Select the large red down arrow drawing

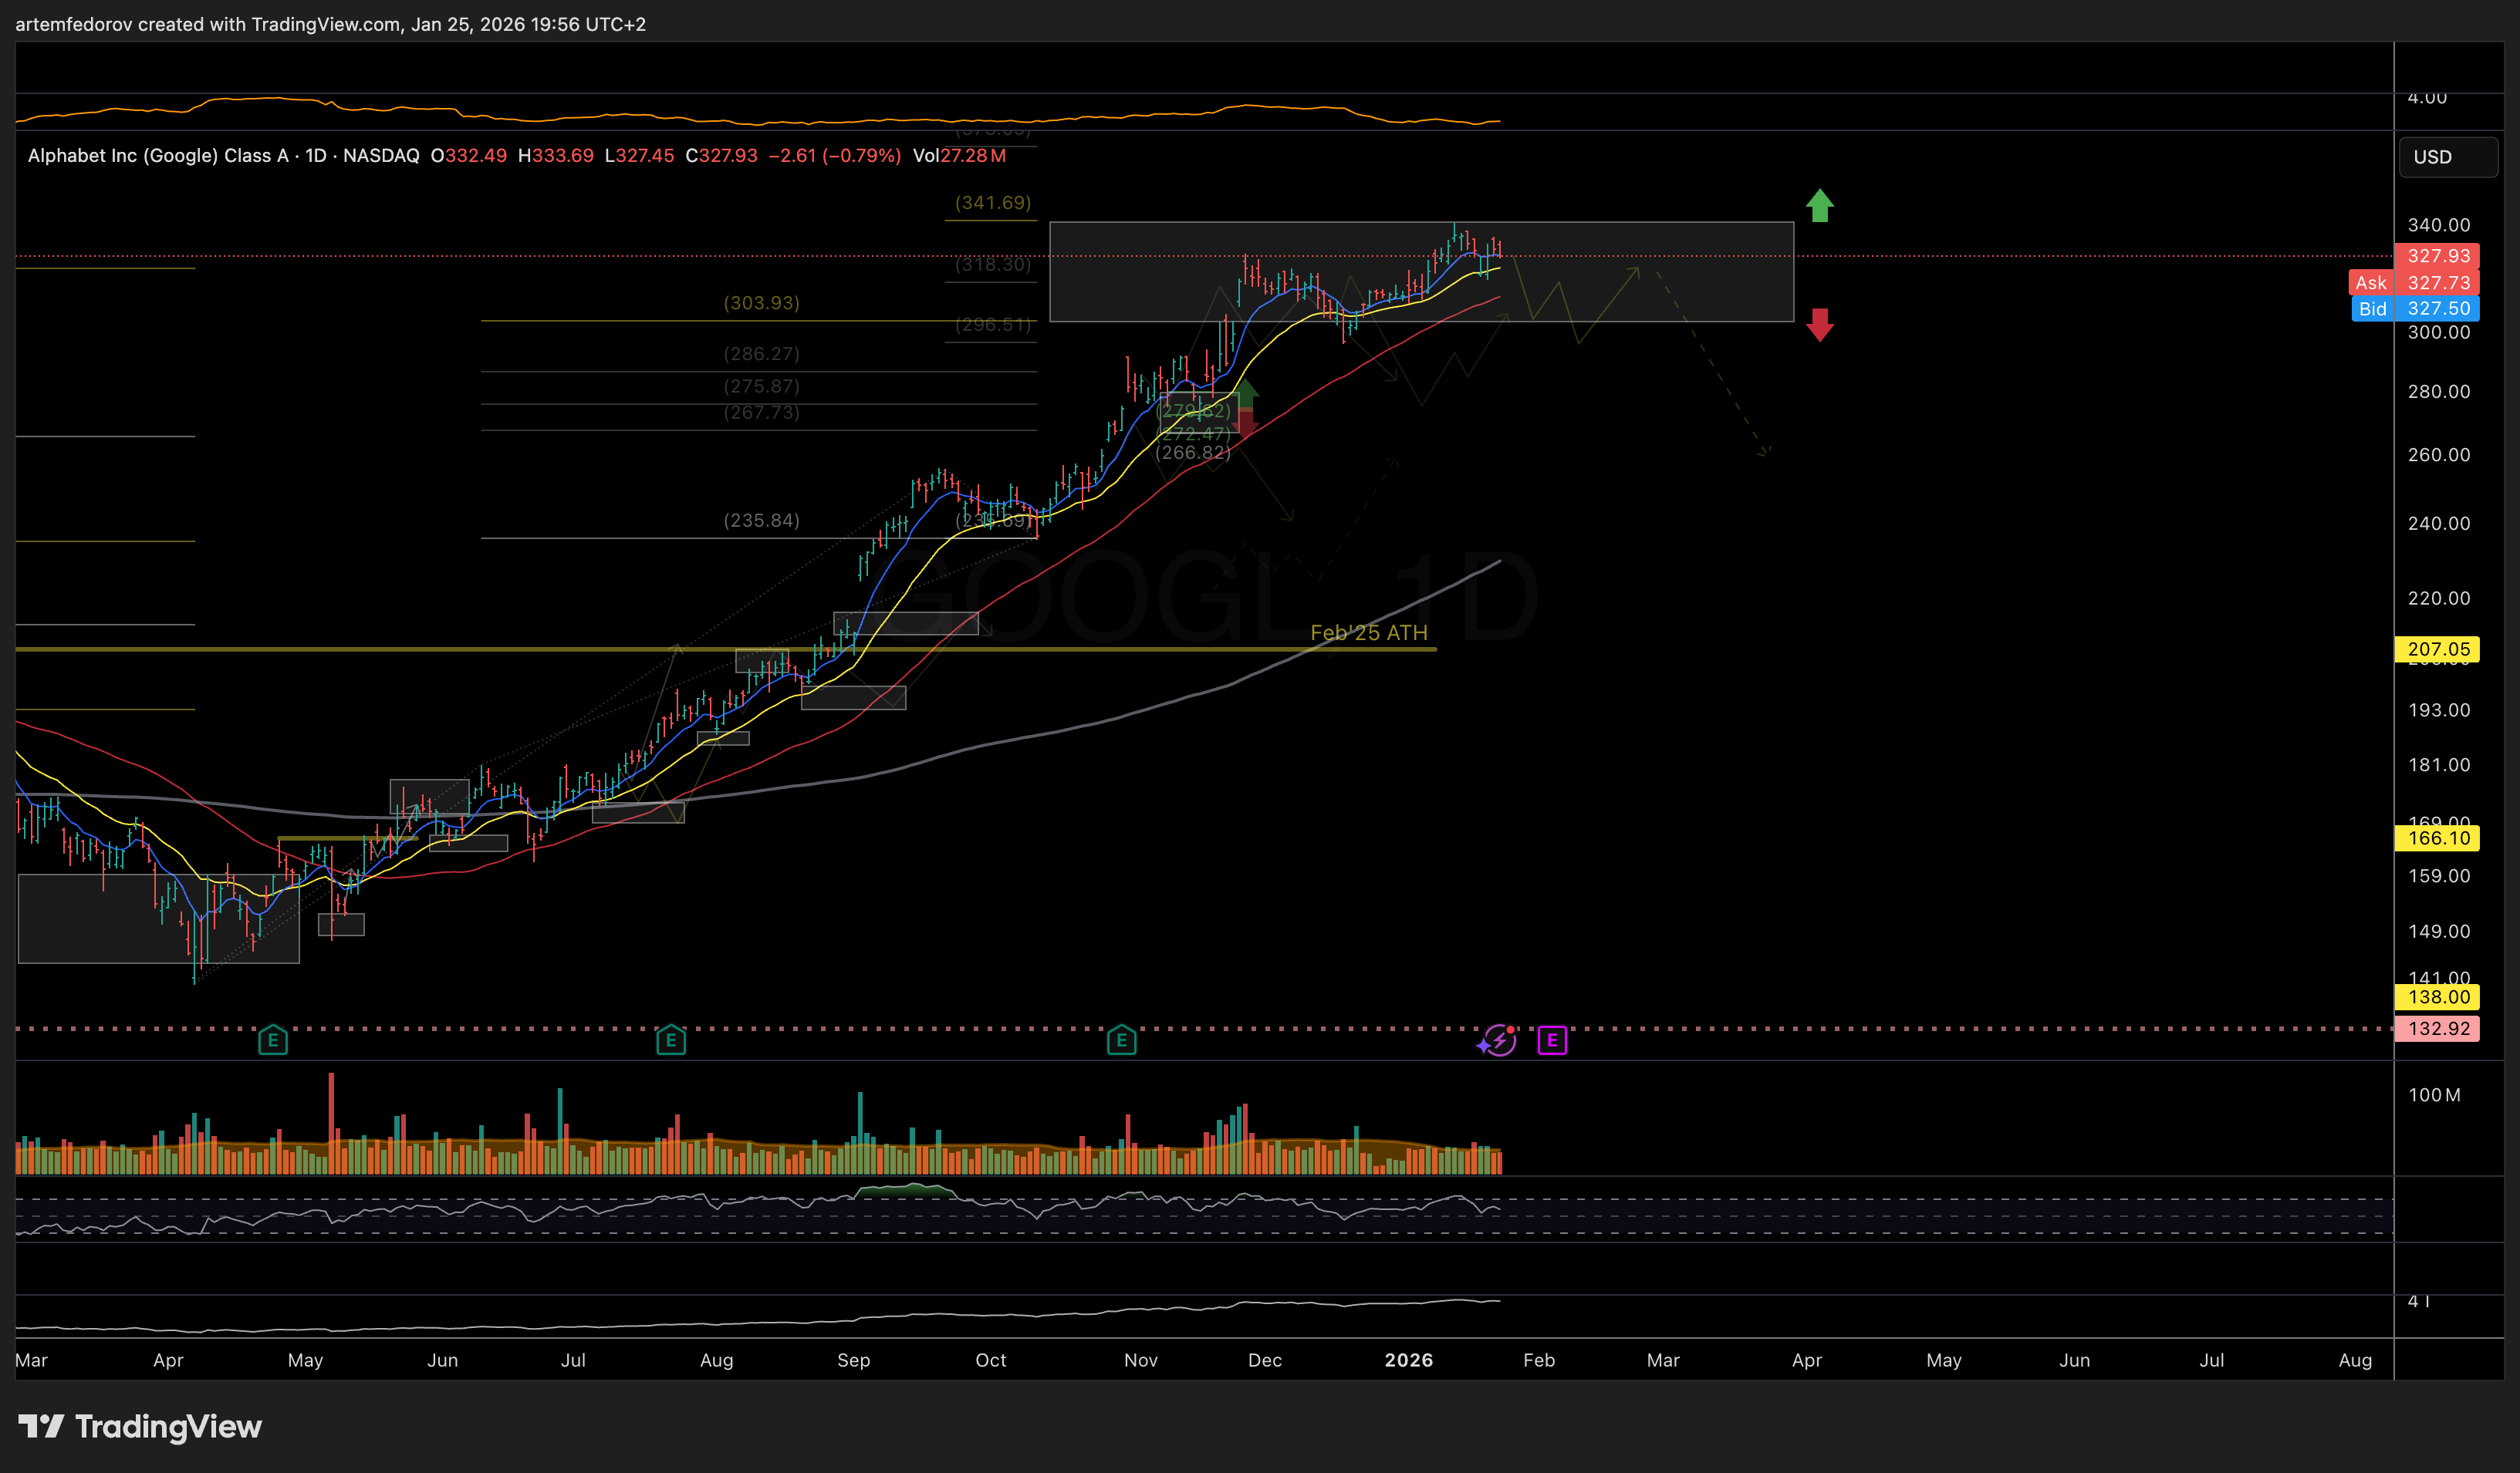(1820, 325)
